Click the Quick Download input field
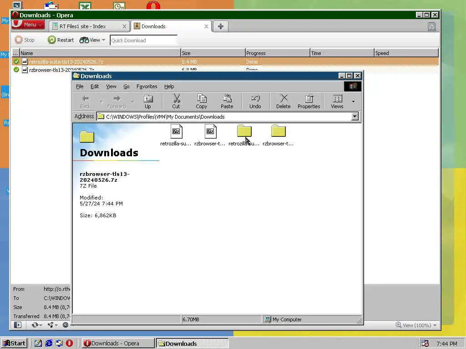Image resolution: width=466 pixels, height=349 pixels. [x=143, y=40]
